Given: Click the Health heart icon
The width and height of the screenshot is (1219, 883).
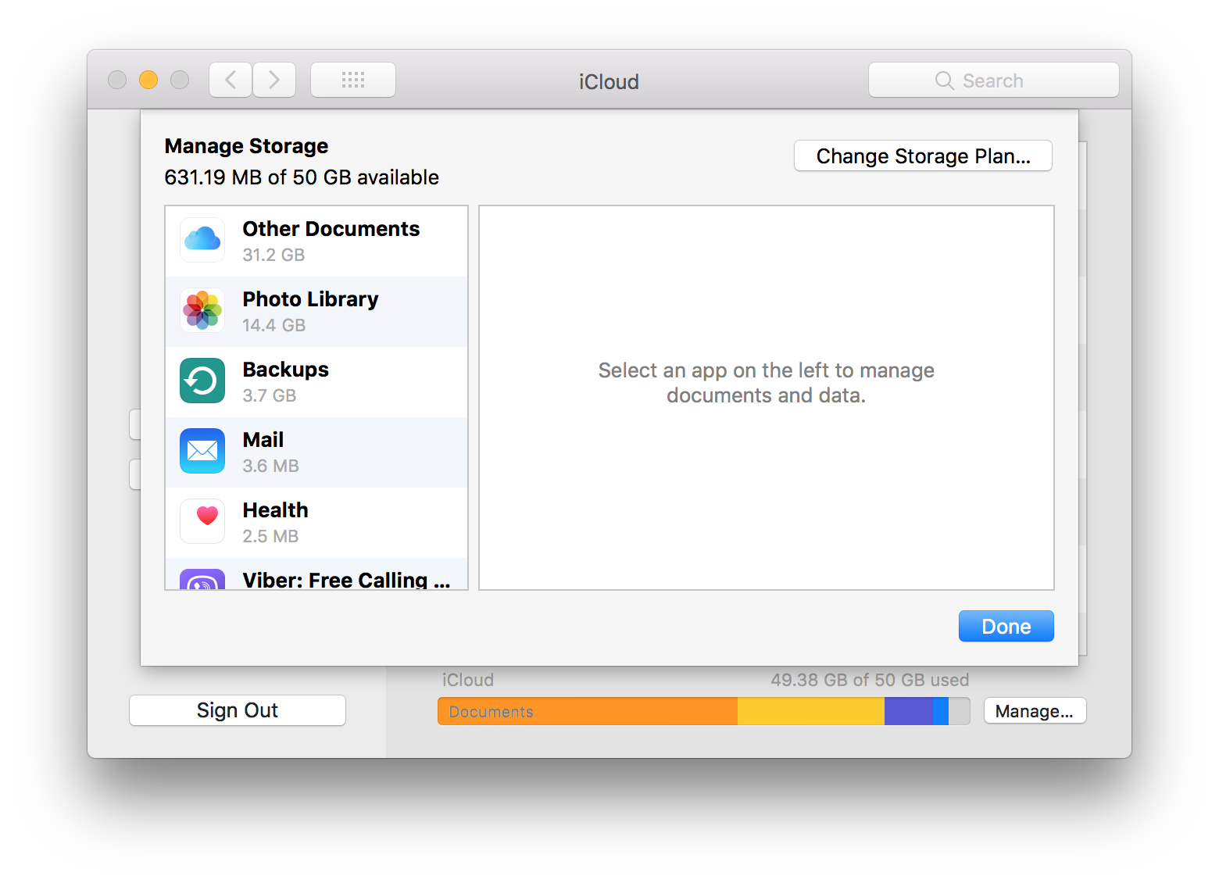Looking at the screenshot, I should (x=202, y=521).
